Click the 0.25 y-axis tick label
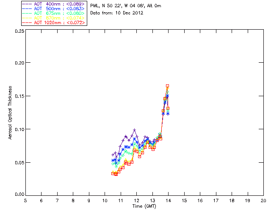Viewport: 271px width, 217px height. (19, 31)
